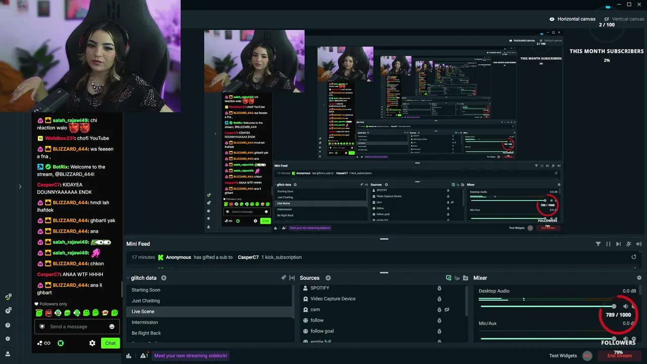The height and width of the screenshot is (364, 647).
Task: Switch to the Starting Soon scene
Action: tap(209, 290)
